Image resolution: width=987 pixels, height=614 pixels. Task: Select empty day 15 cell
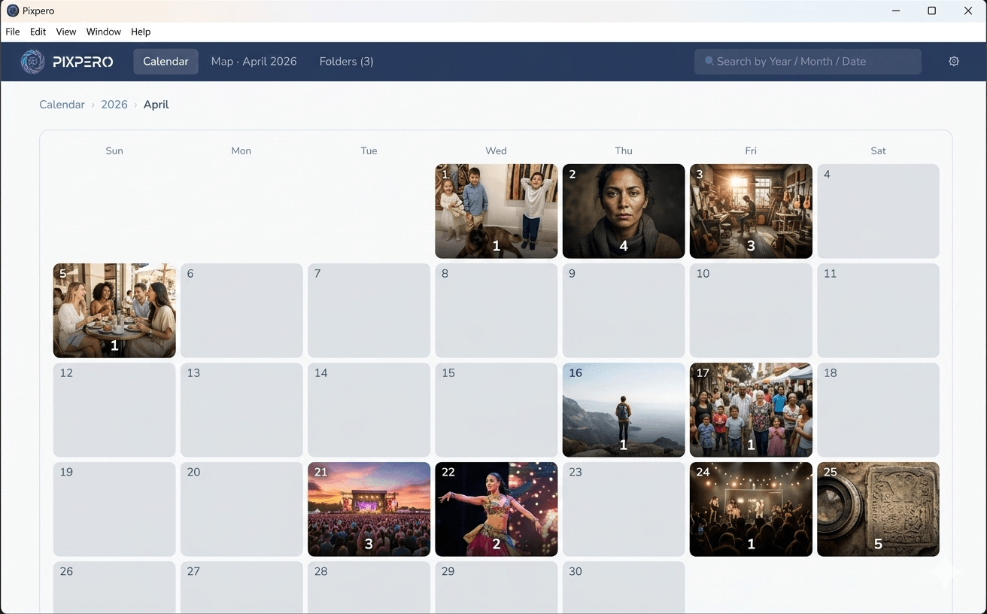(497, 410)
